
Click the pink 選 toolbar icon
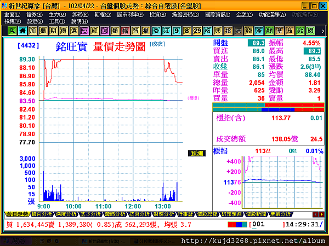84,31
